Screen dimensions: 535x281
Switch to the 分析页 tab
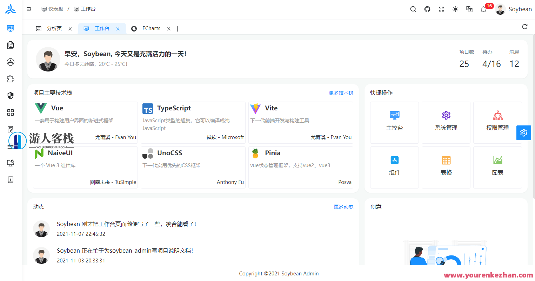[x=54, y=28]
